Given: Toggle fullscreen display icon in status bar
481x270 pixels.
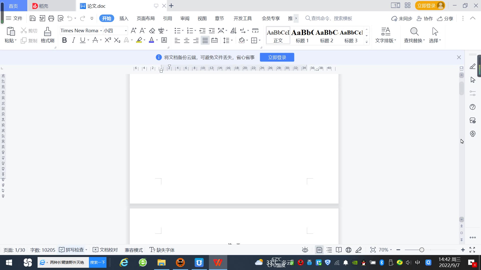Looking at the screenshot, I should (x=472, y=250).
